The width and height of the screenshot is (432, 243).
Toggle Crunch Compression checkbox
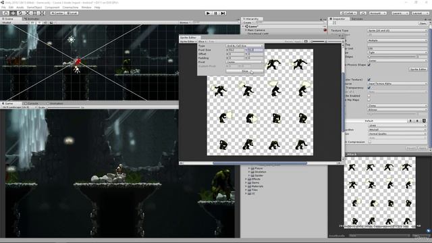[370, 142]
